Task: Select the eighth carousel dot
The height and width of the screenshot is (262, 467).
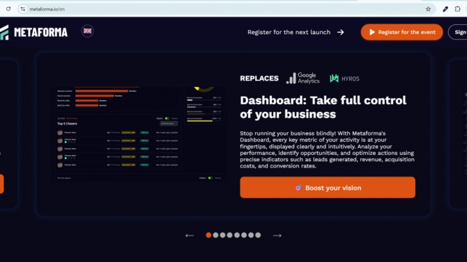Action: 258,235
